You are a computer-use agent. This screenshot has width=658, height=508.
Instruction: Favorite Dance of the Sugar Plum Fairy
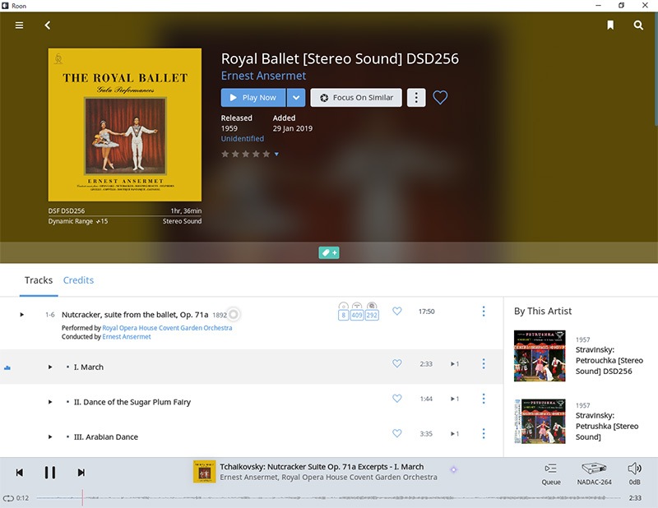[397, 399]
